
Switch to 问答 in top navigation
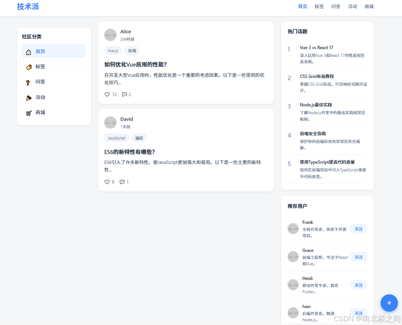[x=336, y=6]
